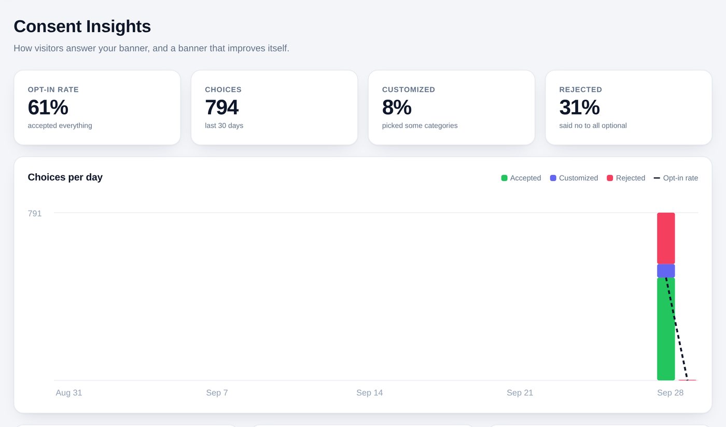Click the red Rejected legend swatch
This screenshot has height=427, width=726.
pyautogui.click(x=610, y=178)
